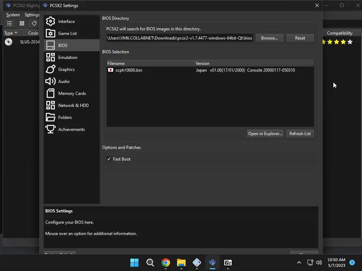
Task: Open File Explorer from taskbar
Action: click(x=181, y=263)
